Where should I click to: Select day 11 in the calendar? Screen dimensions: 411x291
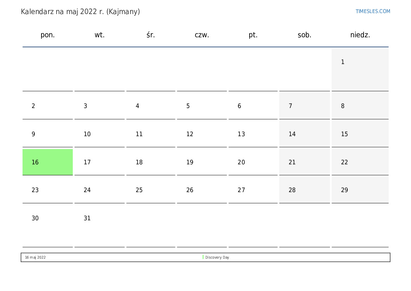(x=150, y=134)
